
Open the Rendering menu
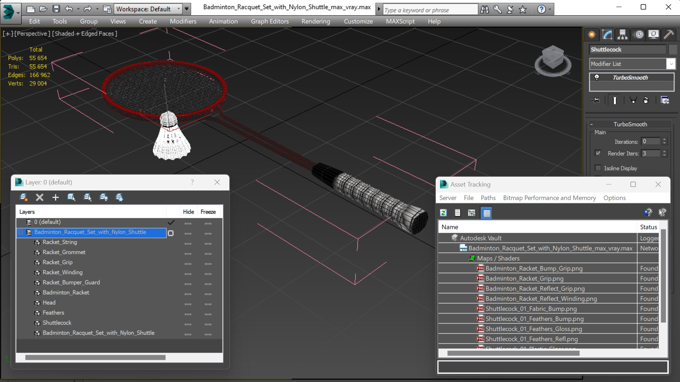315,21
